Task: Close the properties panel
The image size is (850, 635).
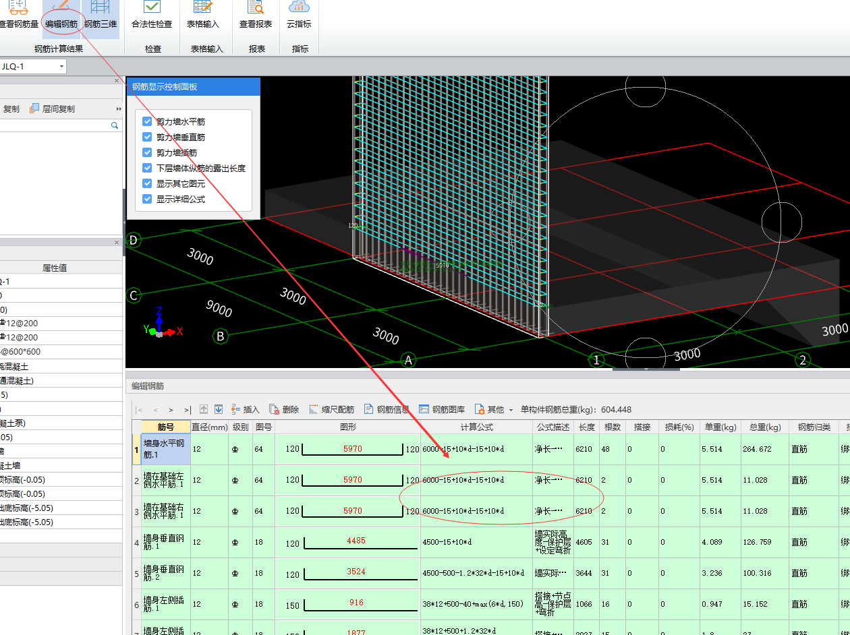Action: click(x=116, y=242)
